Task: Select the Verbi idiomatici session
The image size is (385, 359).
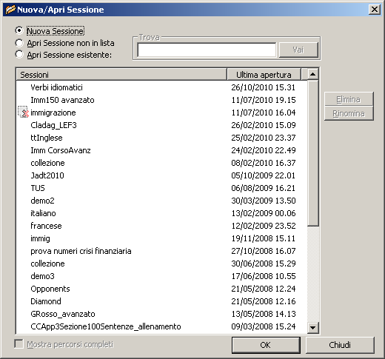Action: pyautogui.click(x=162, y=87)
